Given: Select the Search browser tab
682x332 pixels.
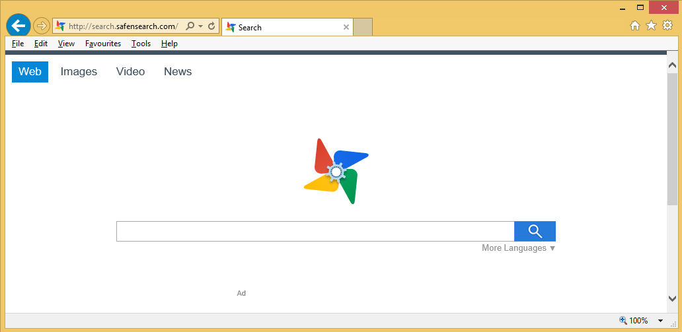Looking at the screenshot, I should click(x=287, y=27).
